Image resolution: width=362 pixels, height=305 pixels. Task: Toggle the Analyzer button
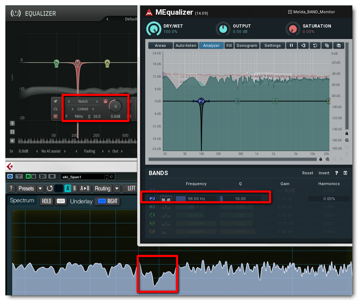211,45
